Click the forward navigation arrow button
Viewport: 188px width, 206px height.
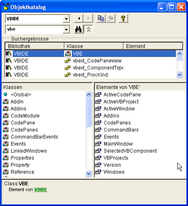(88, 18)
